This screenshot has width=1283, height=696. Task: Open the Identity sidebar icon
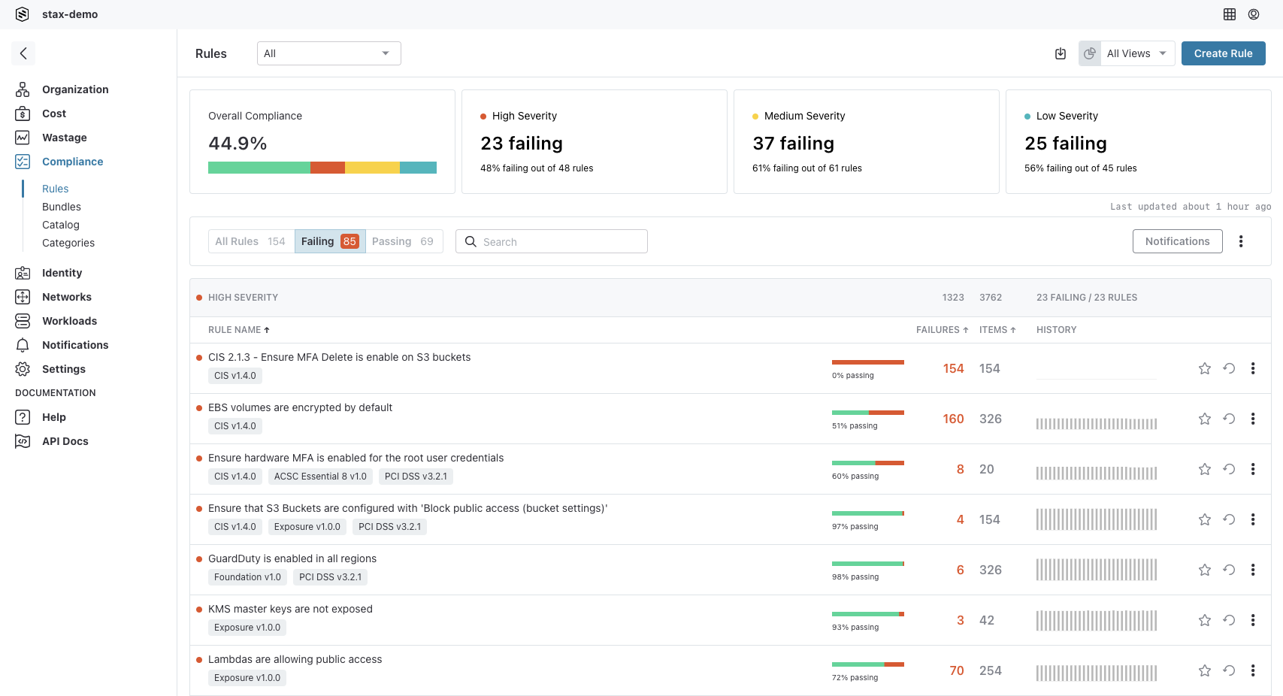point(23,273)
